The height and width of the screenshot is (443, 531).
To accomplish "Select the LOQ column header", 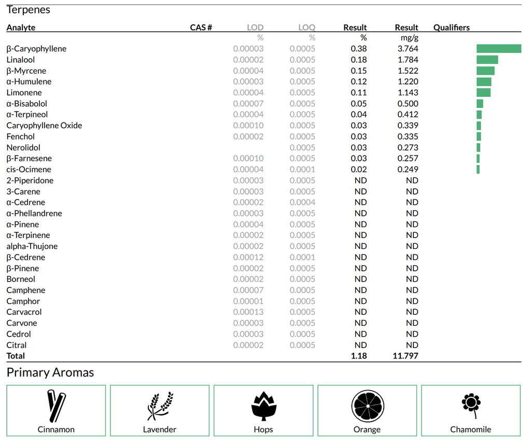I will 306,27.
